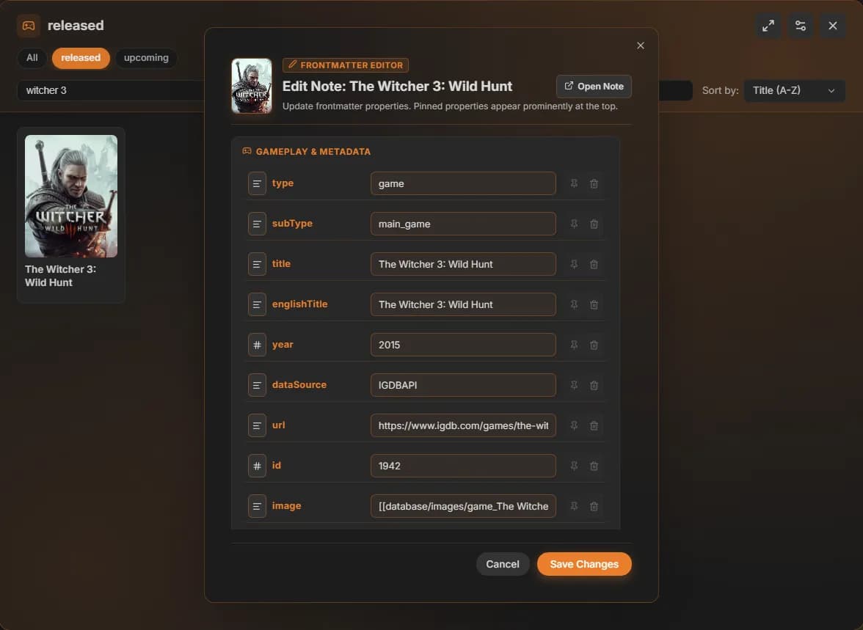
Task: Click number type icon beside year
Action: pyautogui.click(x=257, y=345)
